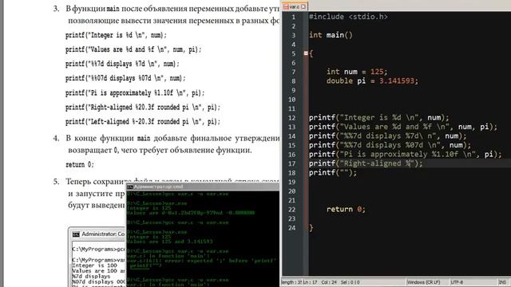Click "Pi is approximately %1.10f" in the document
Image resolution: width=511 pixels, height=287 pixels.
(135, 92)
